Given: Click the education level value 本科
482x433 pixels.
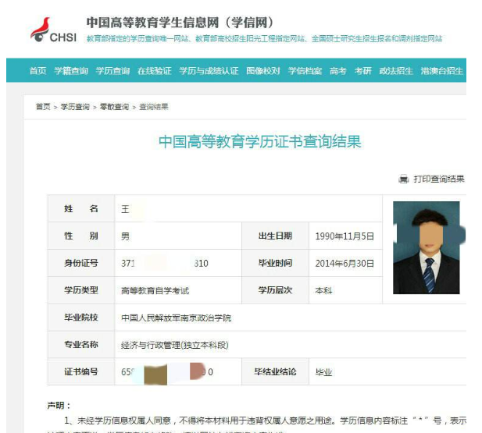Looking at the screenshot, I should tap(323, 290).
